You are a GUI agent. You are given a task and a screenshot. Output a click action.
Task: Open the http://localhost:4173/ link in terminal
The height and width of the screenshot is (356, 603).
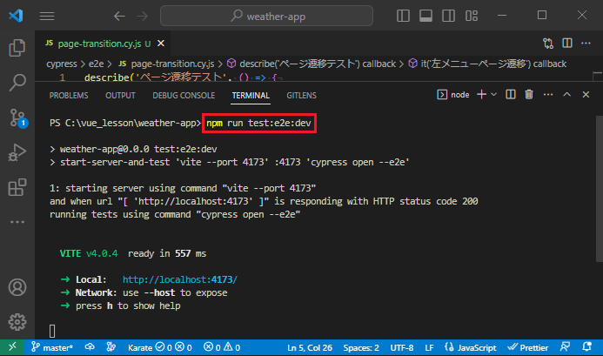coord(180,279)
